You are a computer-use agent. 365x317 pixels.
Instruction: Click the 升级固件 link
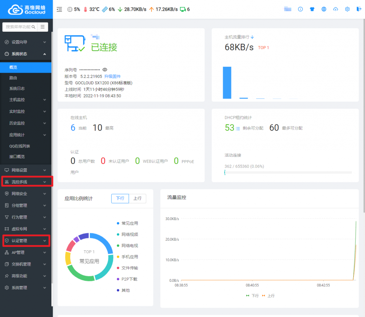pyautogui.click(x=112, y=76)
